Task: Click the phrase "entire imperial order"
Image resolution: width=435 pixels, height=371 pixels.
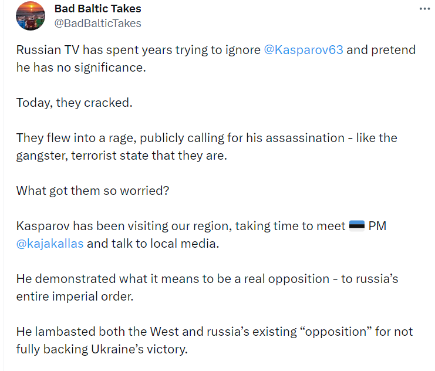Action: click(x=75, y=296)
